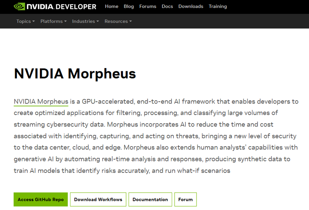
Task: Click the Access GitHub Repo button
Action: pyautogui.click(x=40, y=199)
